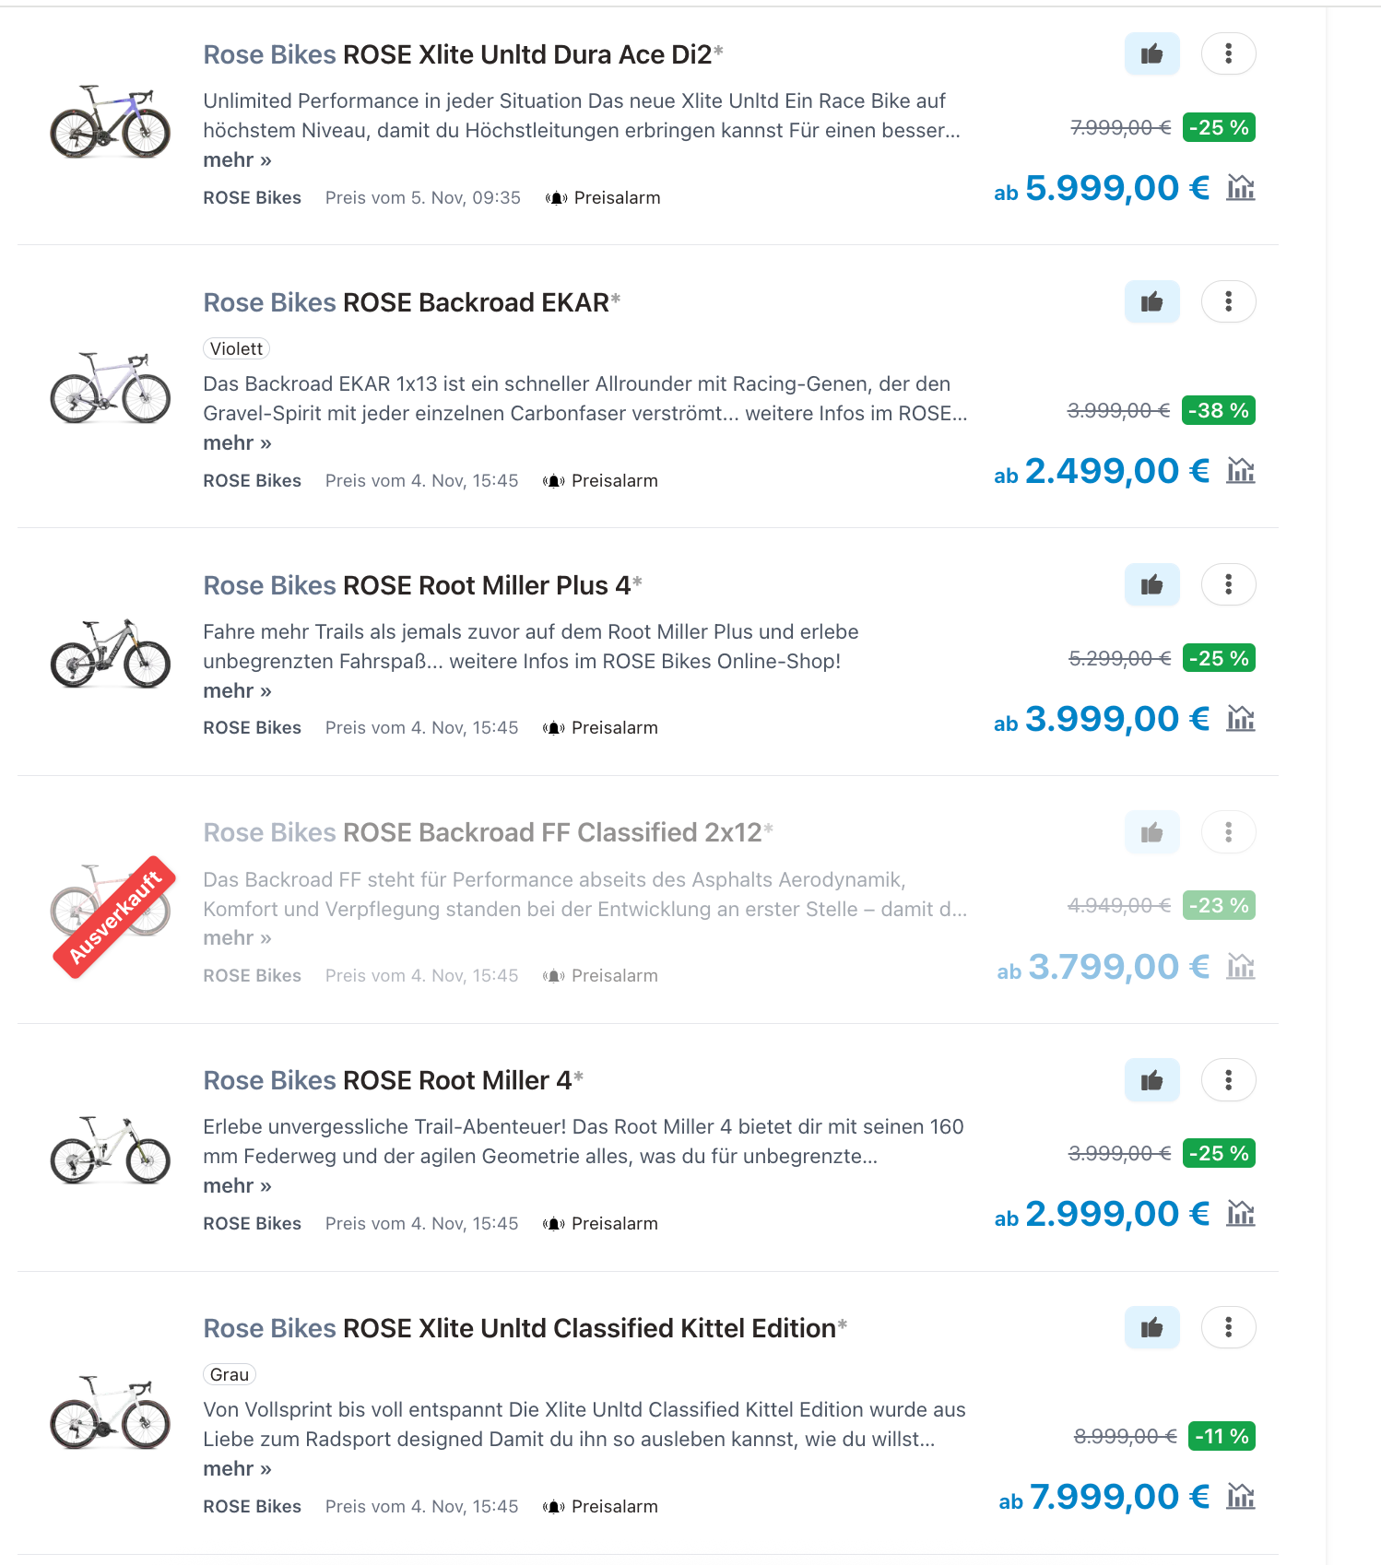Enable Preisalarm for ROSE Root Miller Plus 4
Image resolution: width=1381 pixels, height=1565 pixels.
pyautogui.click(x=601, y=728)
